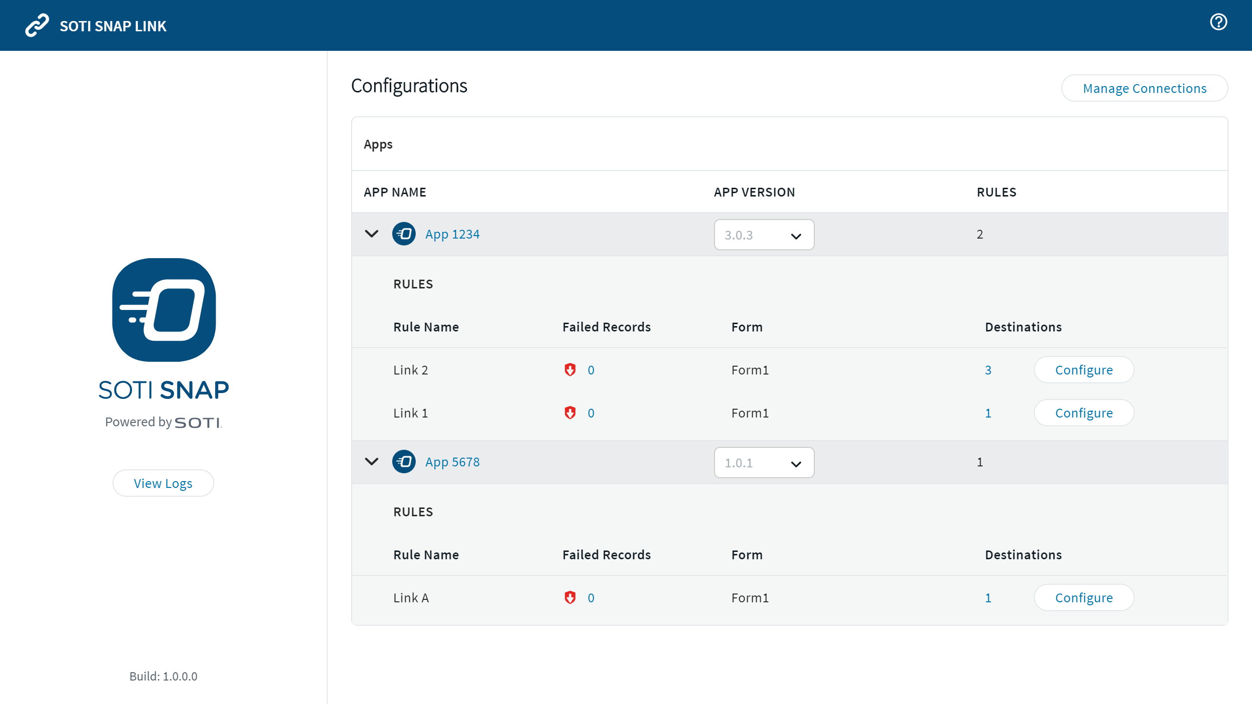Click the Build: 1.0.0.0 text
Viewport: 1252px width, 704px height.
click(x=163, y=676)
